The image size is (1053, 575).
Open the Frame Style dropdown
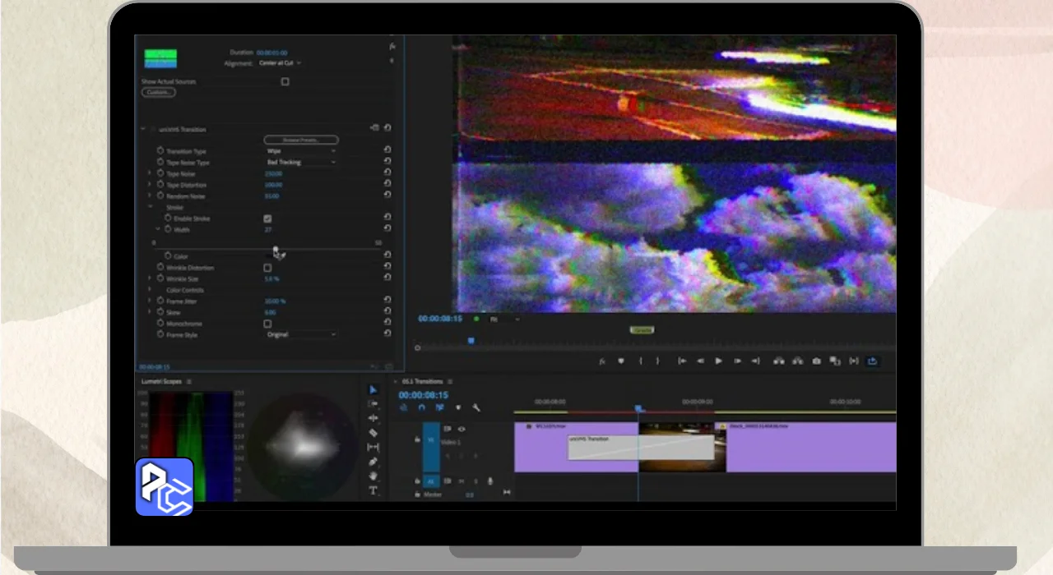pos(300,334)
